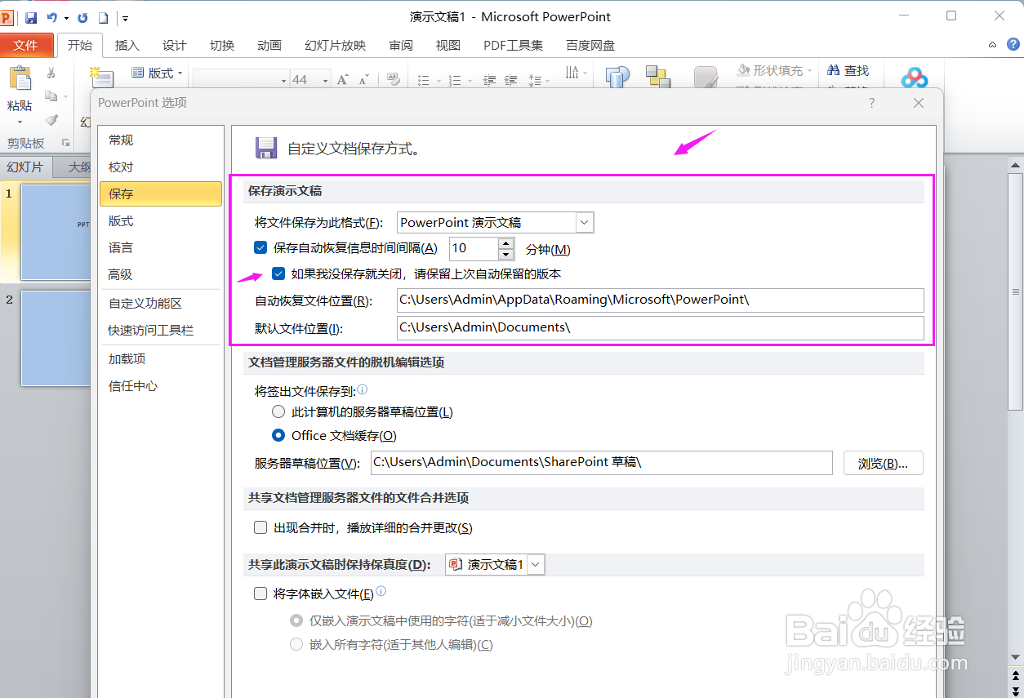The image size is (1024, 698).
Task: Toggle 出现合并时,播放详细的合并更改 checkbox
Action: point(261,528)
